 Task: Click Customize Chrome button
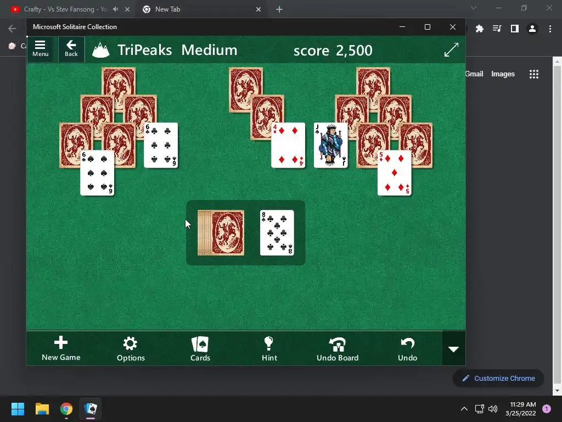(x=498, y=378)
